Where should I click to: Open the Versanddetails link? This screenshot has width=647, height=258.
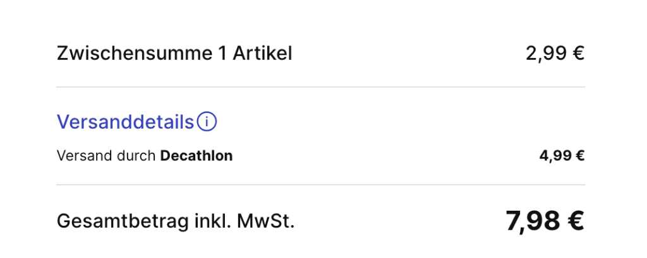pos(126,122)
